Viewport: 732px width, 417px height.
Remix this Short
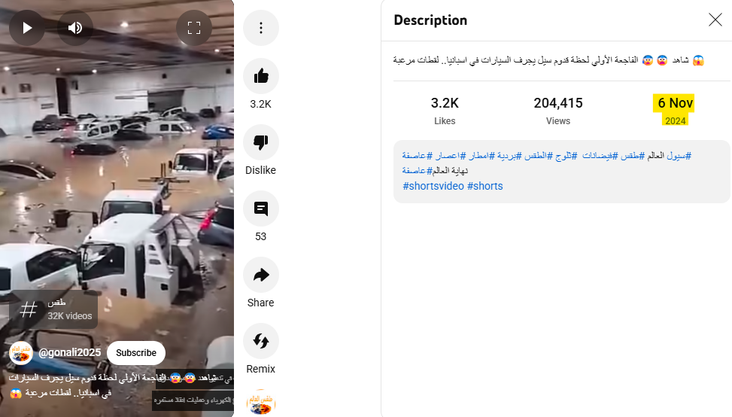coord(261,341)
